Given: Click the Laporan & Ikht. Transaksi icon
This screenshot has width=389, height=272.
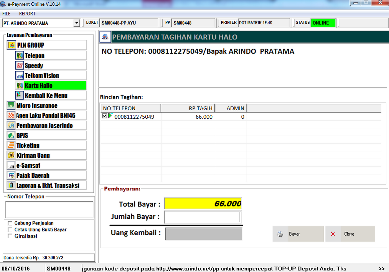Looking at the screenshot, I should 11,185.
